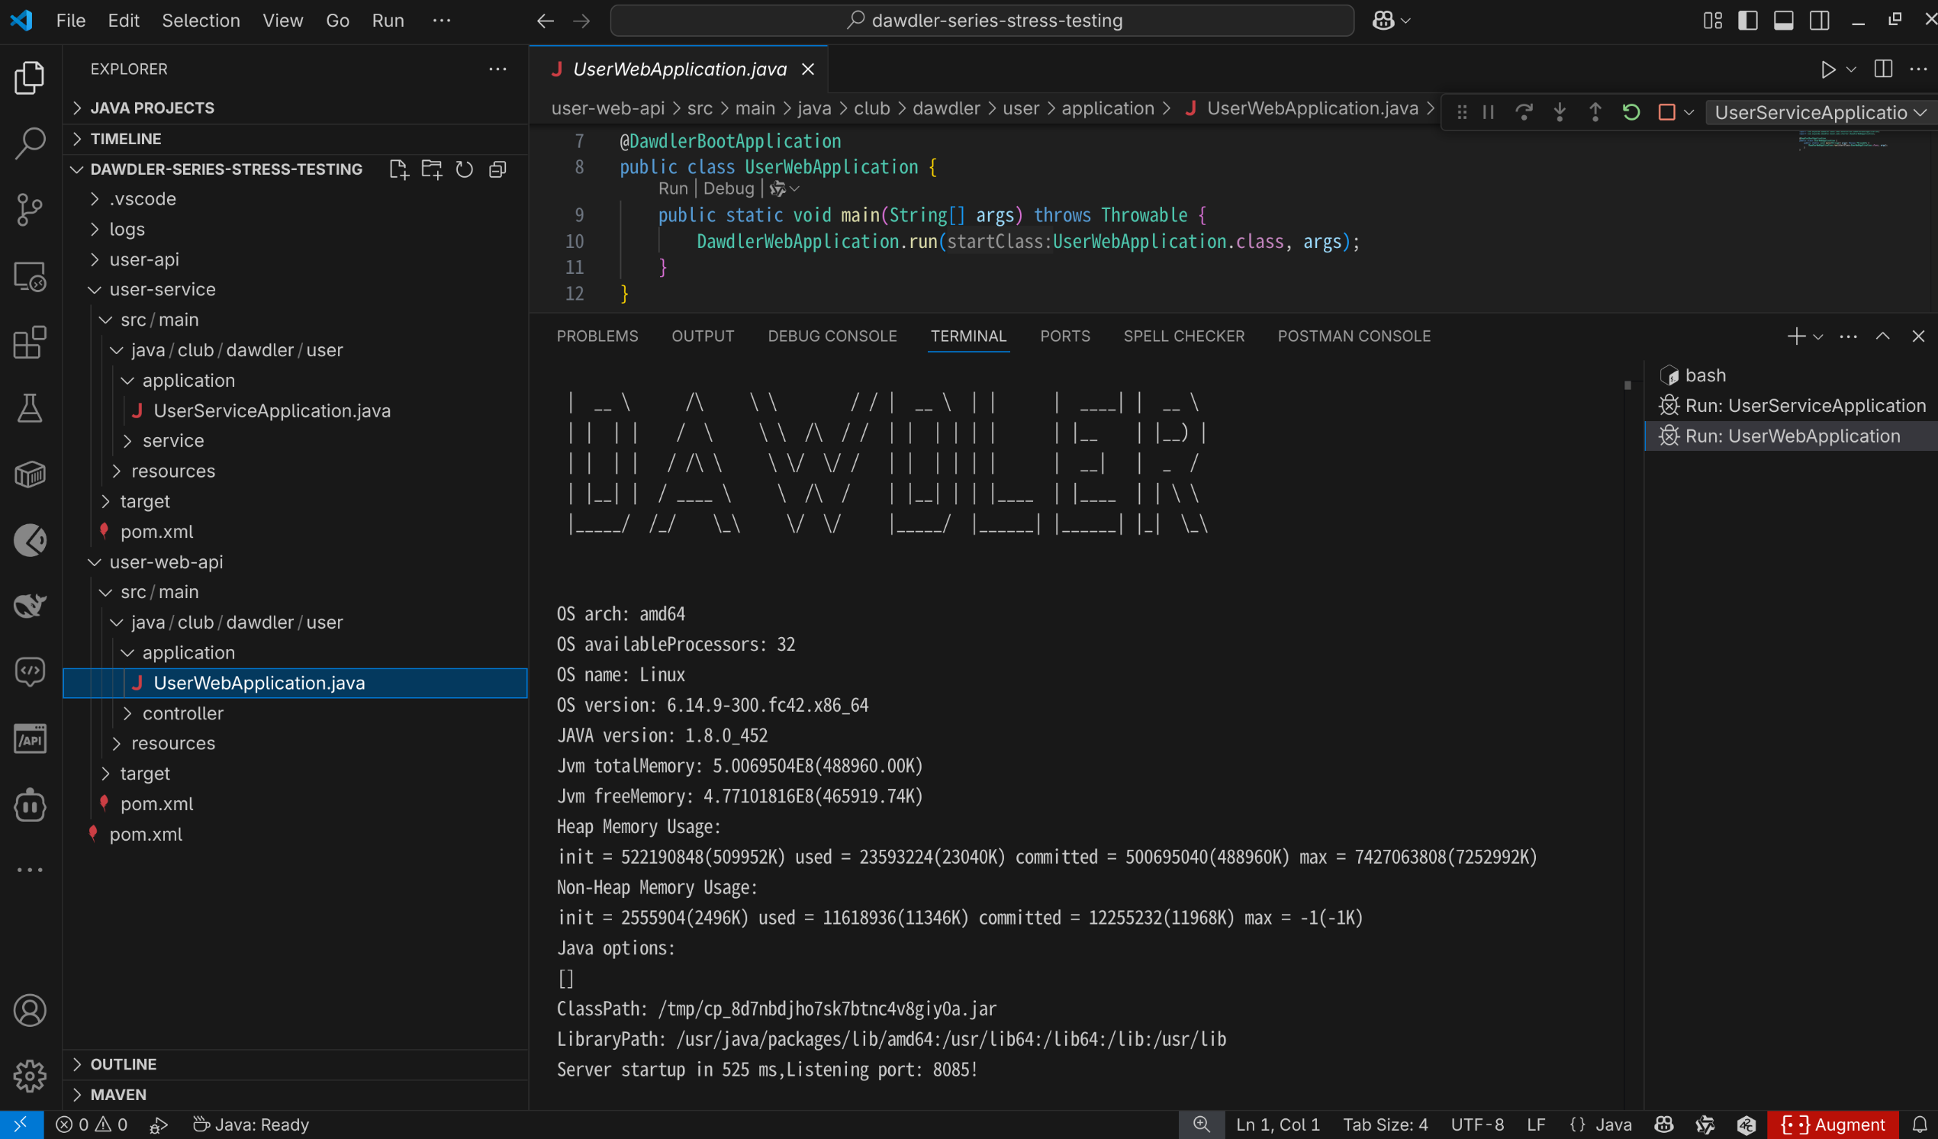Refresh the Explorer file tree

(x=465, y=169)
